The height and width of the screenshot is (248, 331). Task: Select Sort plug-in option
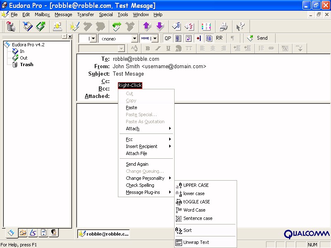coord(206,230)
